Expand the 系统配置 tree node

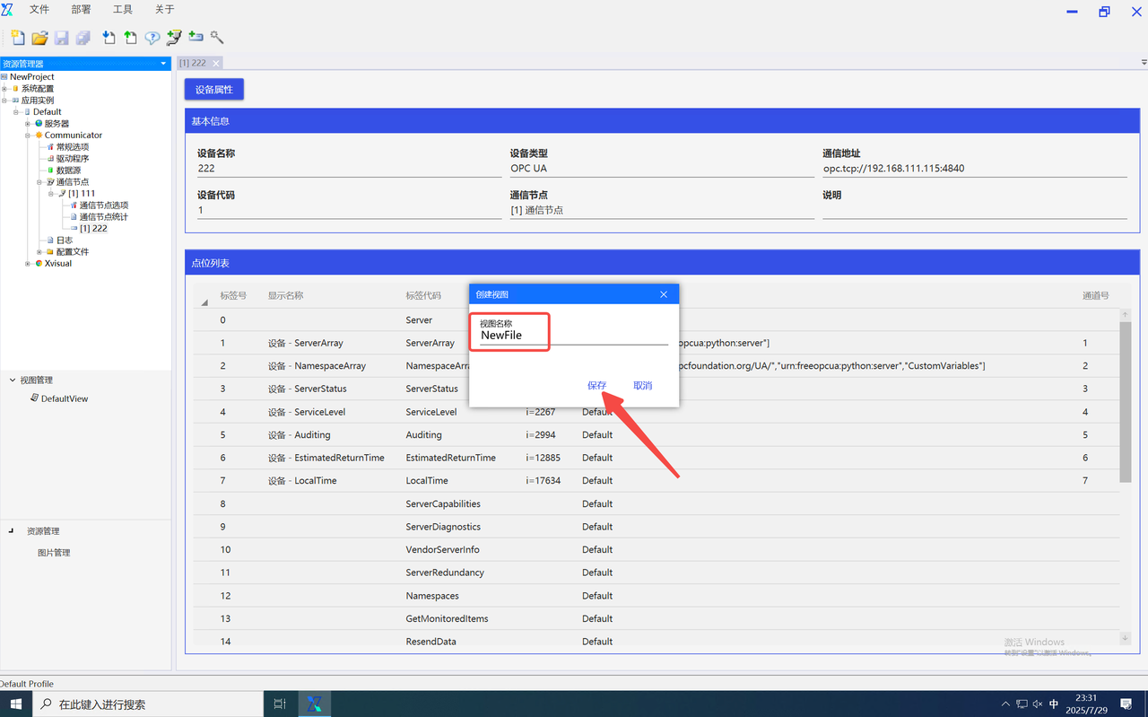(x=4, y=89)
